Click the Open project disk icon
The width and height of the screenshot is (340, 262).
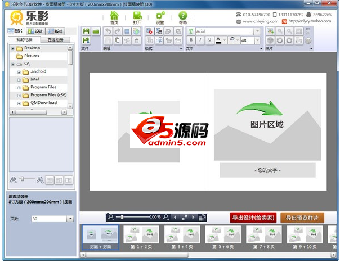137,17
